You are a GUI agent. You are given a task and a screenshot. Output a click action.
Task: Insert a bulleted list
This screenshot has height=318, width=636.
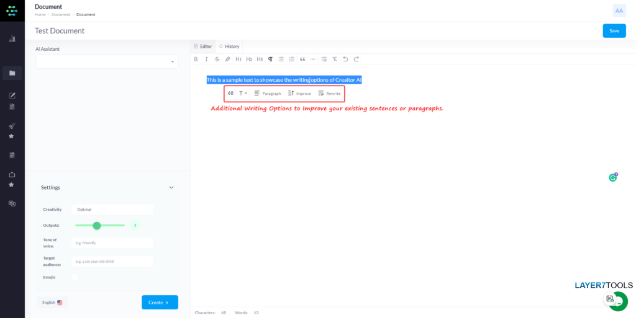click(x=281, y=59)
